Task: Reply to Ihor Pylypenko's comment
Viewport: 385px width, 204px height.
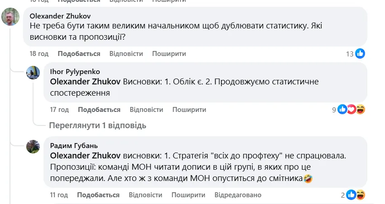Action: pyautogui.click(x=146, y=110)
